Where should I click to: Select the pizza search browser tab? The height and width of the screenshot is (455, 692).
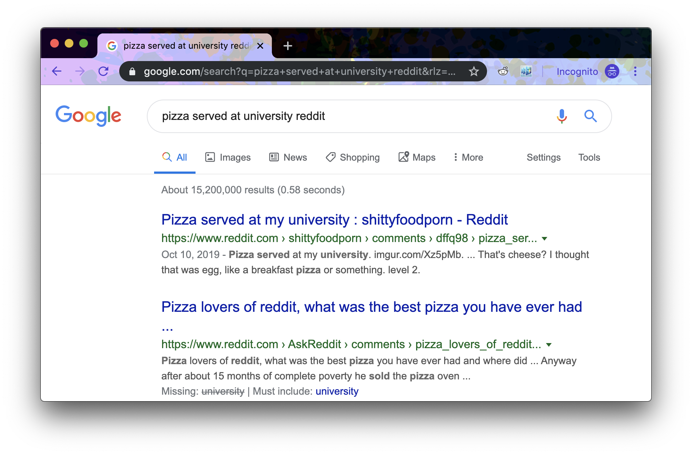(x=185, y=46)
